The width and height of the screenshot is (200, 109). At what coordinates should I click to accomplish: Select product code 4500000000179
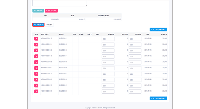click(x=47, y=74)
